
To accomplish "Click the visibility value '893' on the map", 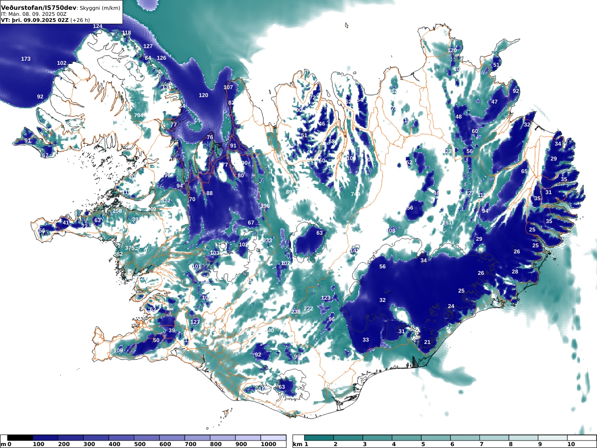I will pos(291,192).
